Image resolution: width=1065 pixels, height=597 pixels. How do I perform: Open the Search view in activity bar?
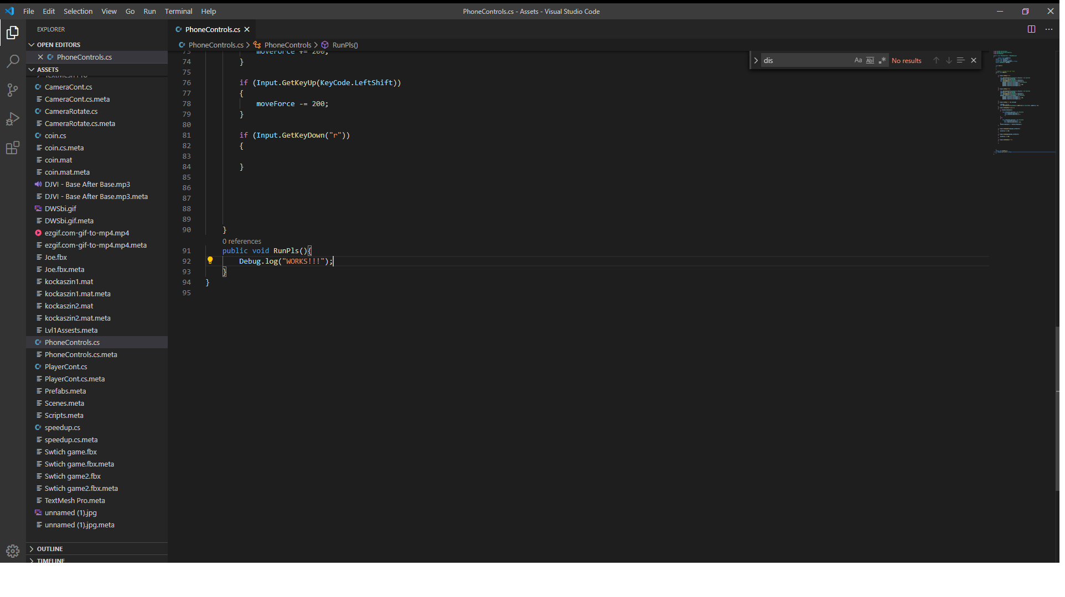13,61
